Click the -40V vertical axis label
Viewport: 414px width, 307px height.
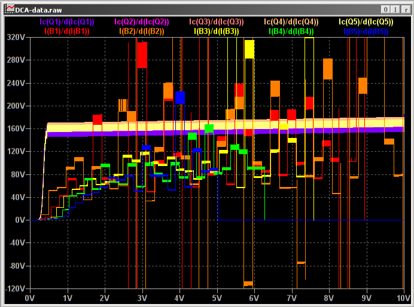click(17, 242)
